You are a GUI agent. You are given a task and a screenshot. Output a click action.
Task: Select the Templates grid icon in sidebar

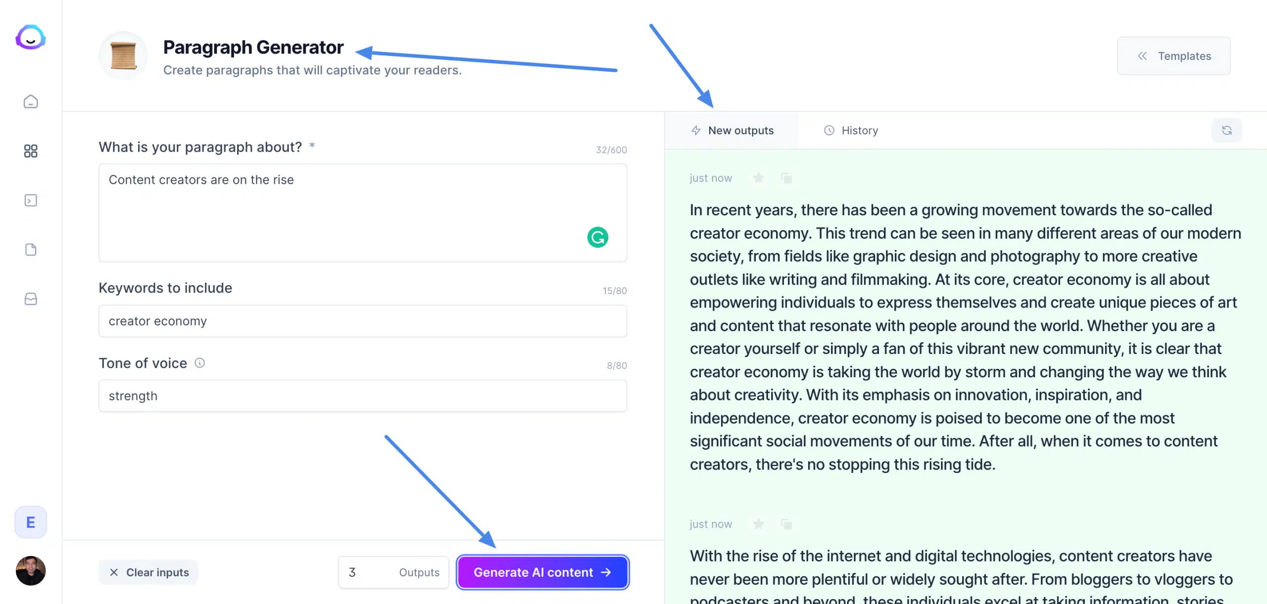click(x=30, y=151)
